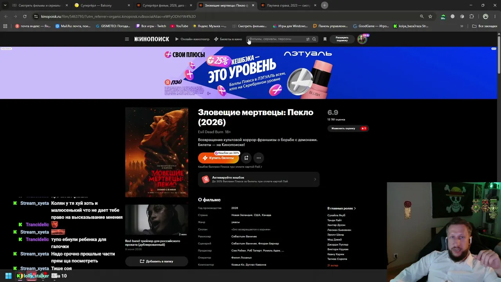Screen dimensions: 501x282
Task: Bookmark this page with the star icon
Action: (430, 16)
